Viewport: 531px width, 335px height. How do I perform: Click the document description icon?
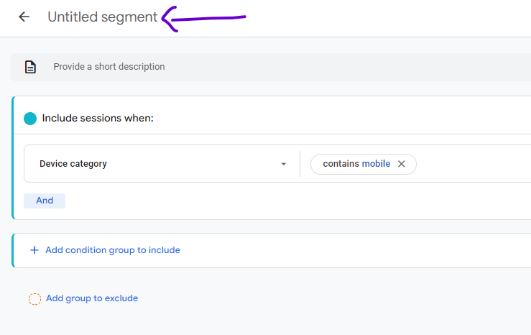pyautogui.click(x=30, y=67)
